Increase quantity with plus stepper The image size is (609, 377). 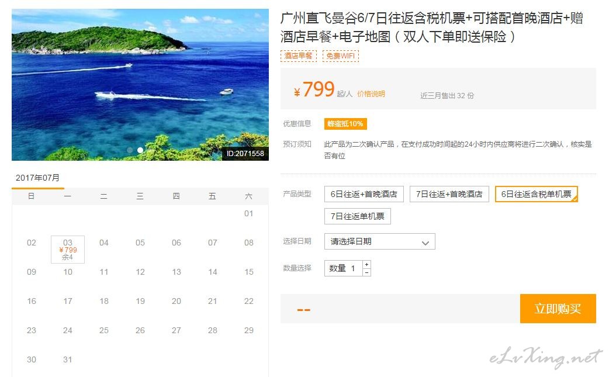(x=366, y=264)
